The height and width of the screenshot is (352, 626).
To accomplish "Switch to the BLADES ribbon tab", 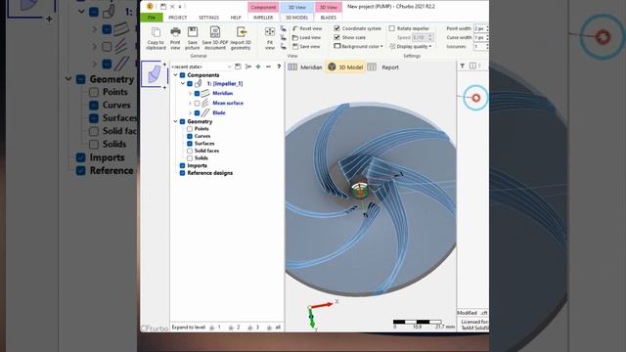I will coord(329,18).
